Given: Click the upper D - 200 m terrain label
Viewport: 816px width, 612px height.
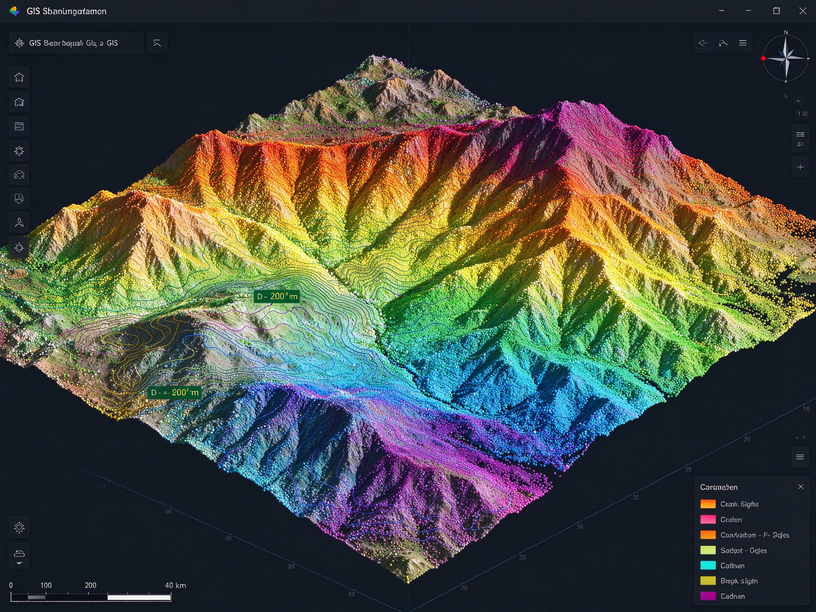Looking at the screenshot, I should pyautogui.click(x=277, y=296).
